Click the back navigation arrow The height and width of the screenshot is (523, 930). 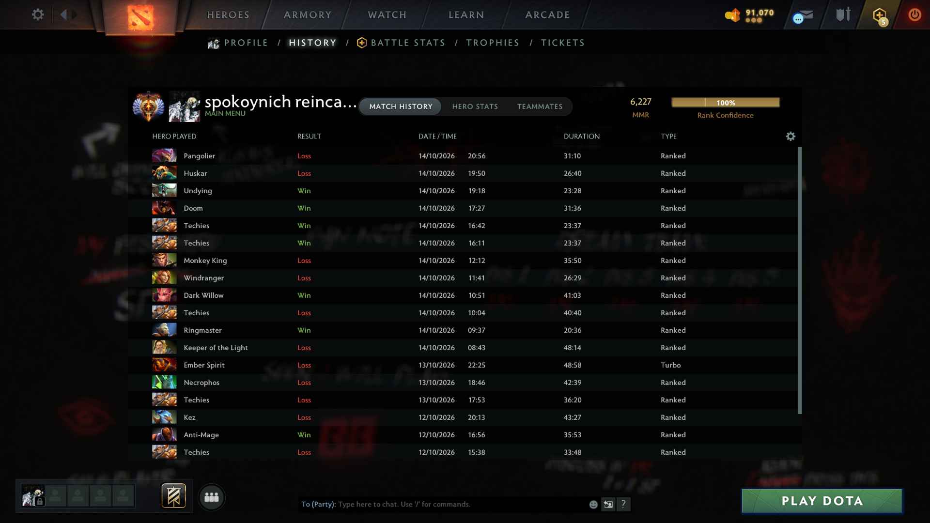[x=63, y=15]
